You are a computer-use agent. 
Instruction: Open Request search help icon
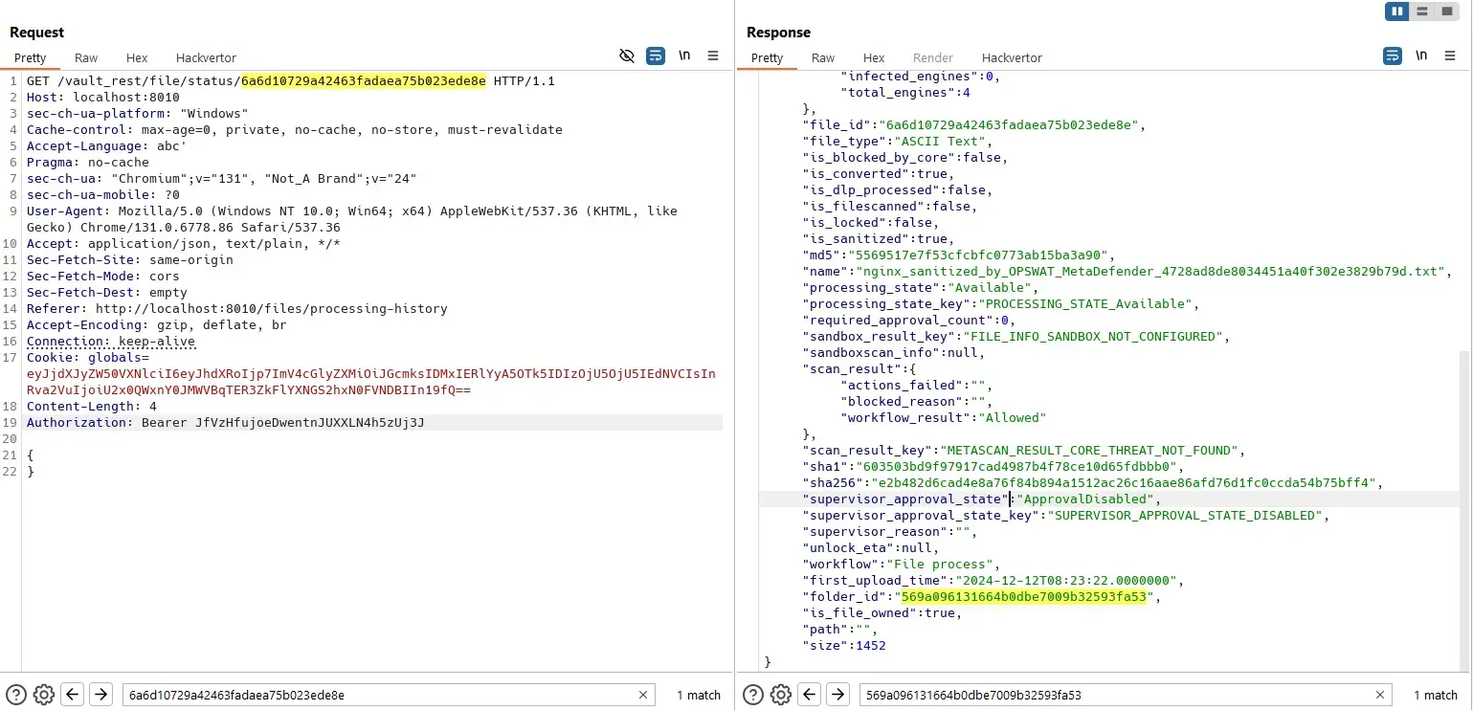[x=16, y=695]
